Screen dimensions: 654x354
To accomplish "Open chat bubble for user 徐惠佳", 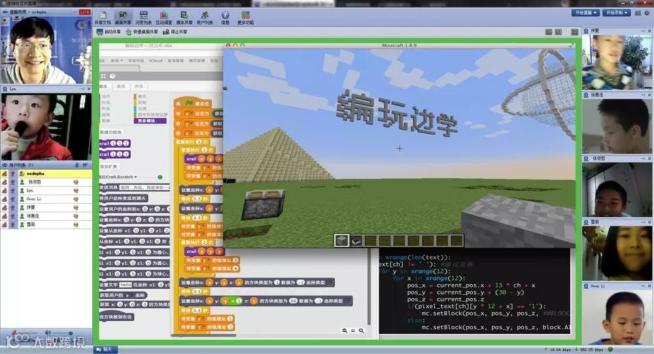I will point(76,216).
